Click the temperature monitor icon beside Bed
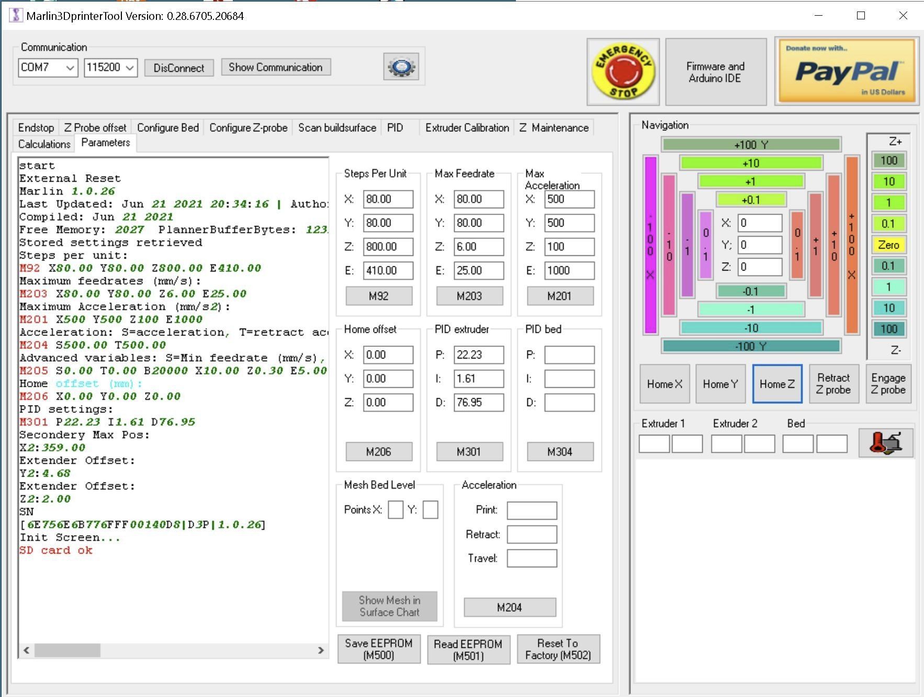The width and height of the screenshot is (924, 697). (x=885, y=443)
